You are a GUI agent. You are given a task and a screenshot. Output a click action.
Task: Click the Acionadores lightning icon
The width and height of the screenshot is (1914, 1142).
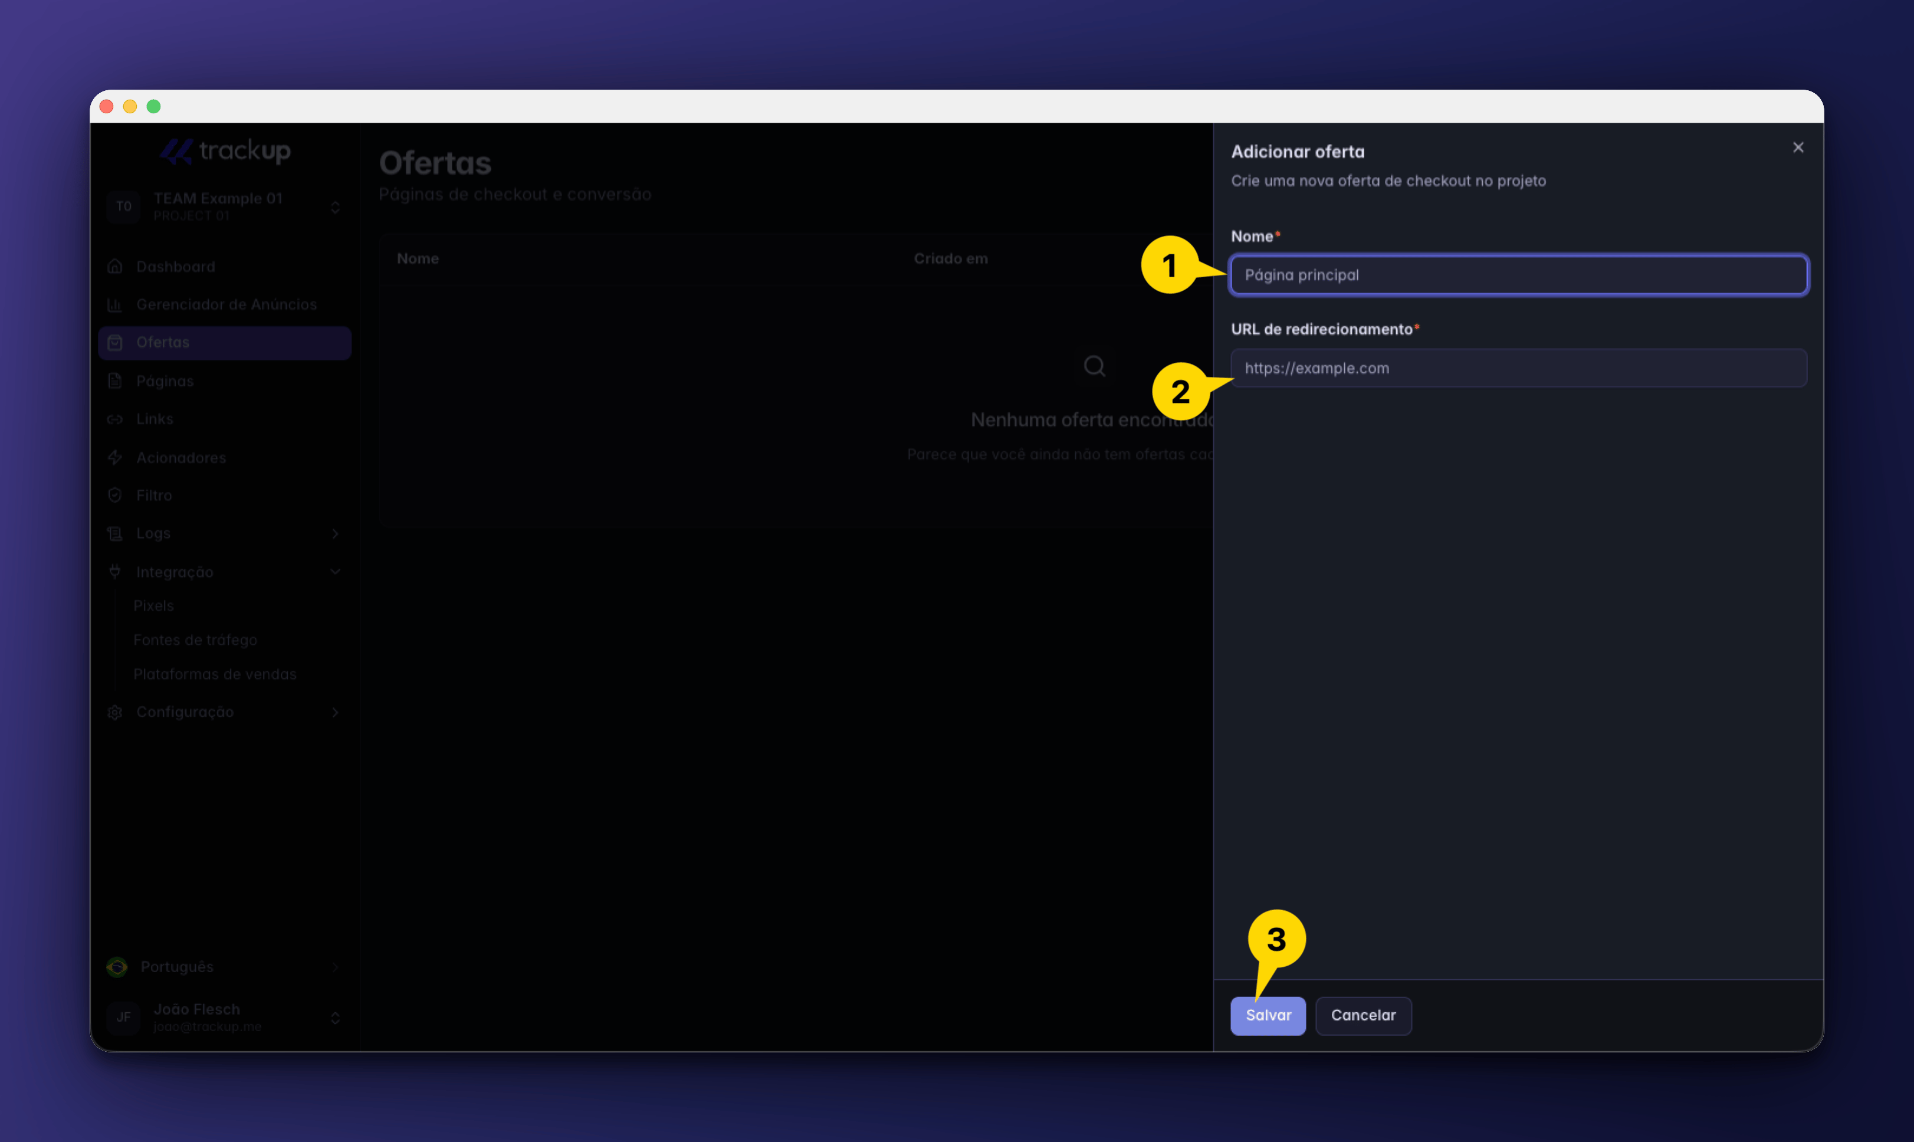(114, 457)
